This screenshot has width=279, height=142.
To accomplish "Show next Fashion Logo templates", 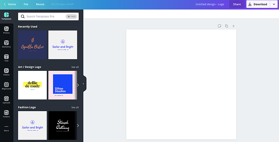I will (x=78, y=125).
